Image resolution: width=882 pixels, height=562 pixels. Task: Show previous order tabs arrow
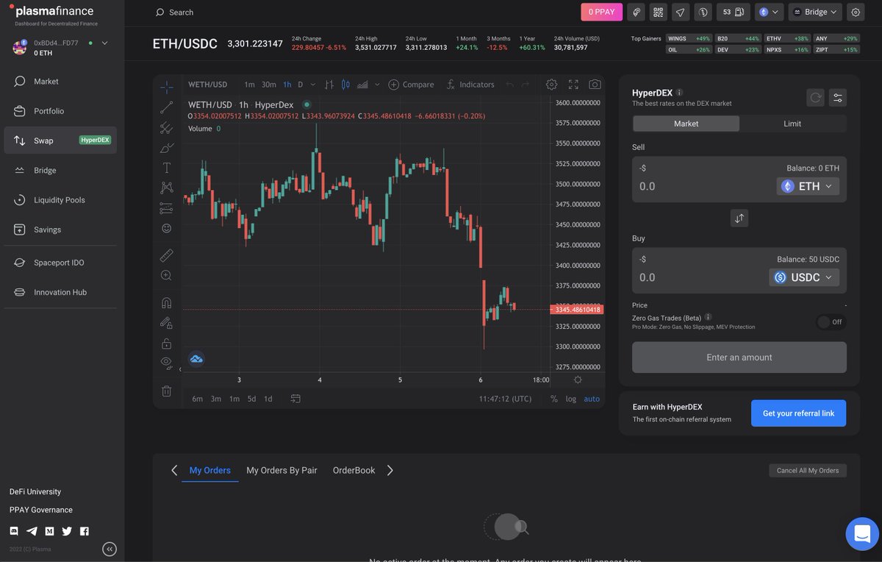[x=174, y=470]
